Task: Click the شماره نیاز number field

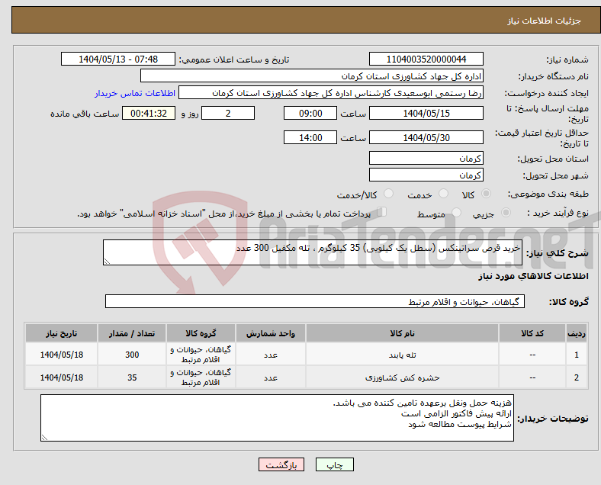Action: coord(426,59)
